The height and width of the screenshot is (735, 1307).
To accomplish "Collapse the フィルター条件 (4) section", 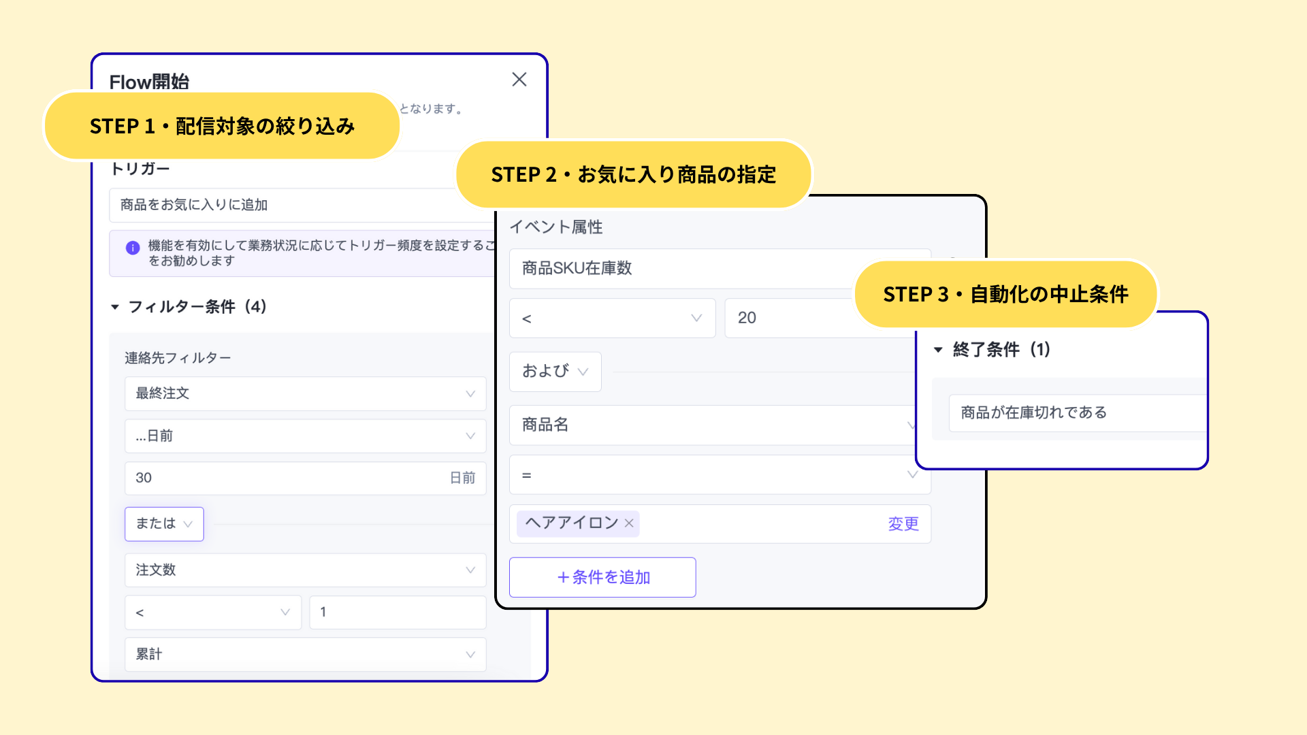I will tap(115, 307).
